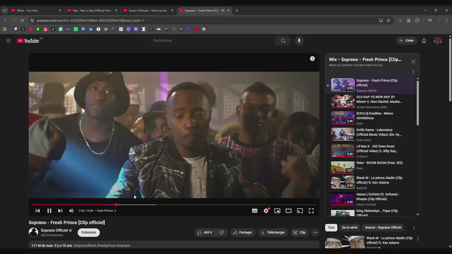The width and height of the screenshot is (452, 254).
Task: Click the Partager share button
Action: click(x=243, y=232)
